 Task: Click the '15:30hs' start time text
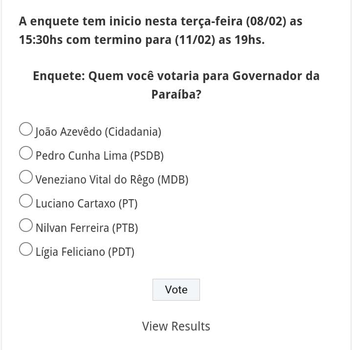41,40
